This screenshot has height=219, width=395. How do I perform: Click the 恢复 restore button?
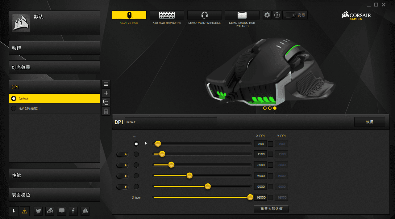pos(370,122)
